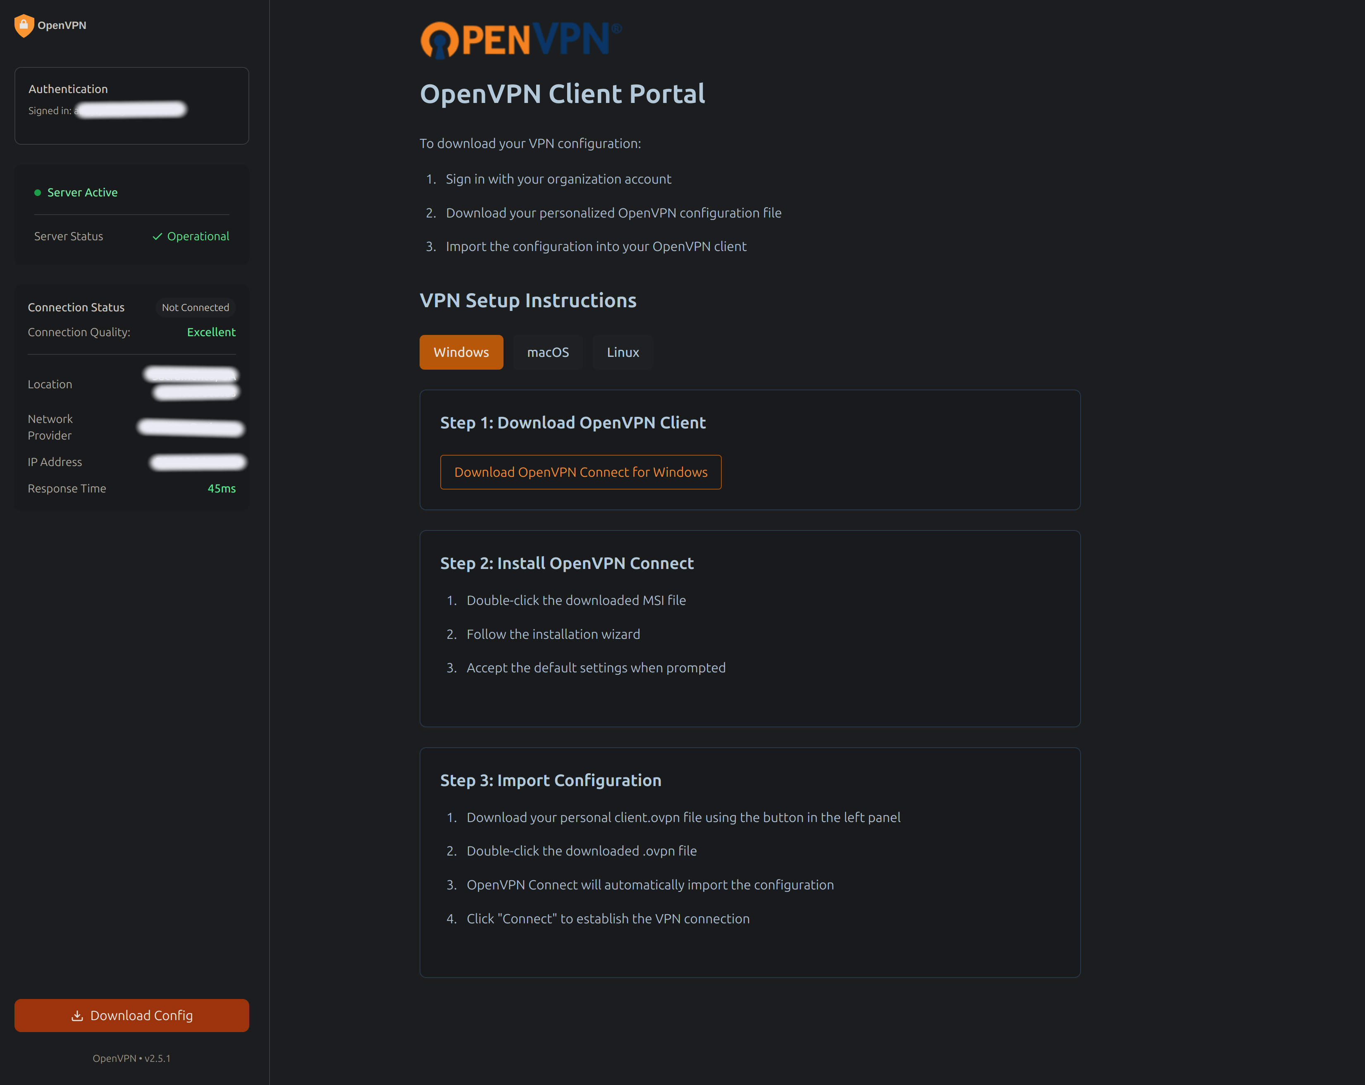Open the Linux instructions tab
The height and width of the screenshot is (1085, 1365).
click(x=623, y=352)
